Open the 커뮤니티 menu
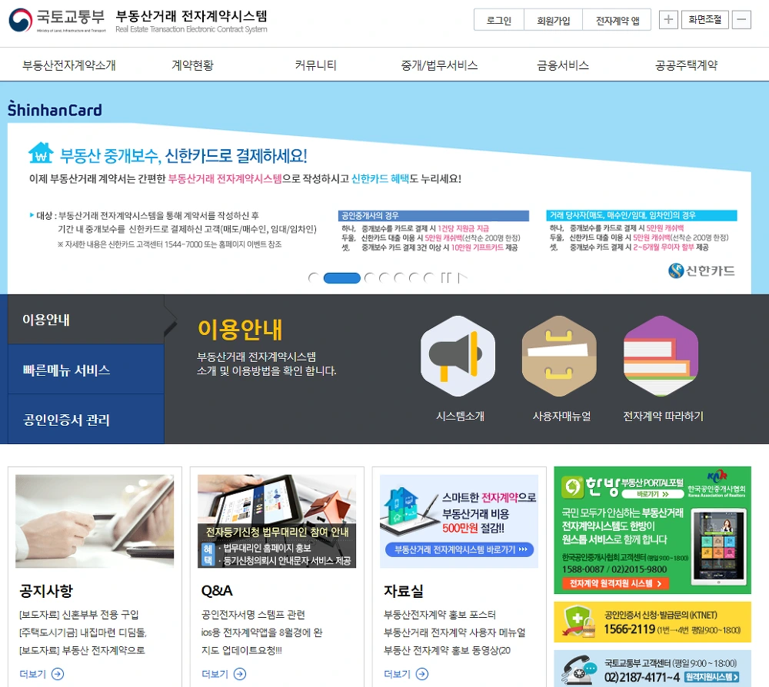Screen dimensions: 769x687 [316, 65]
